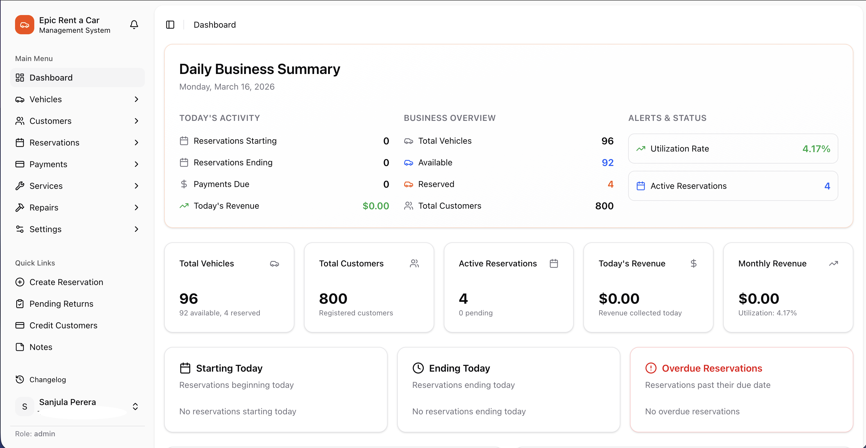The width and height of the screenshot is (866, 448).
Task: Click the Repairs hammer icon
Action: (20, 207)
